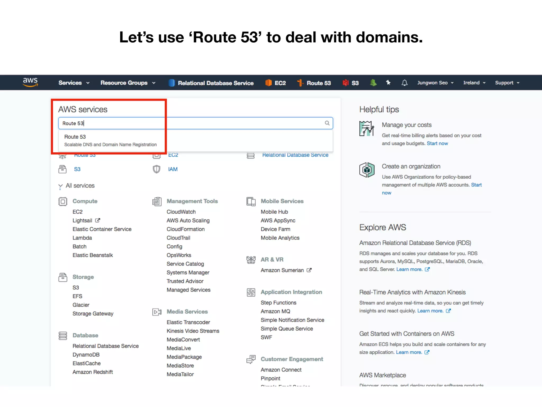Viewport: 542px width, 407px height.
Task: Open the IAM recent service link
Action: 173,169
